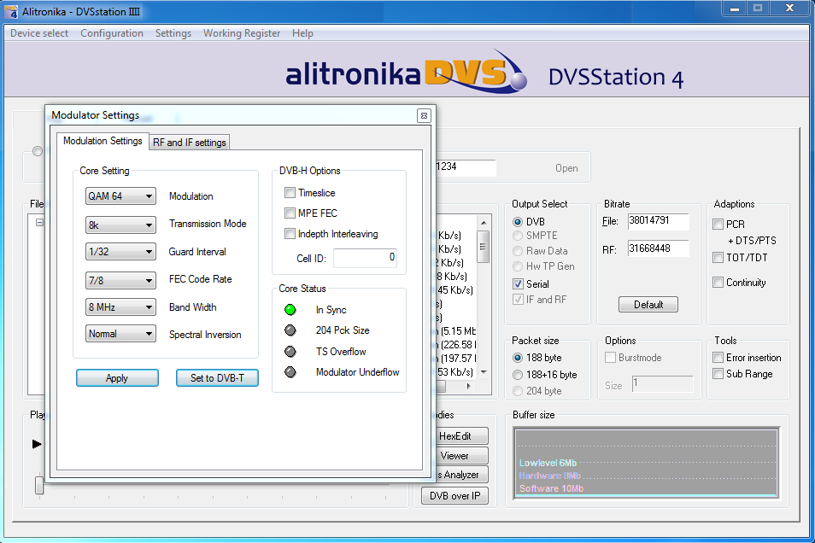
Task: Close the Modulator Settings dialog
Action: [x=424, y=115]
